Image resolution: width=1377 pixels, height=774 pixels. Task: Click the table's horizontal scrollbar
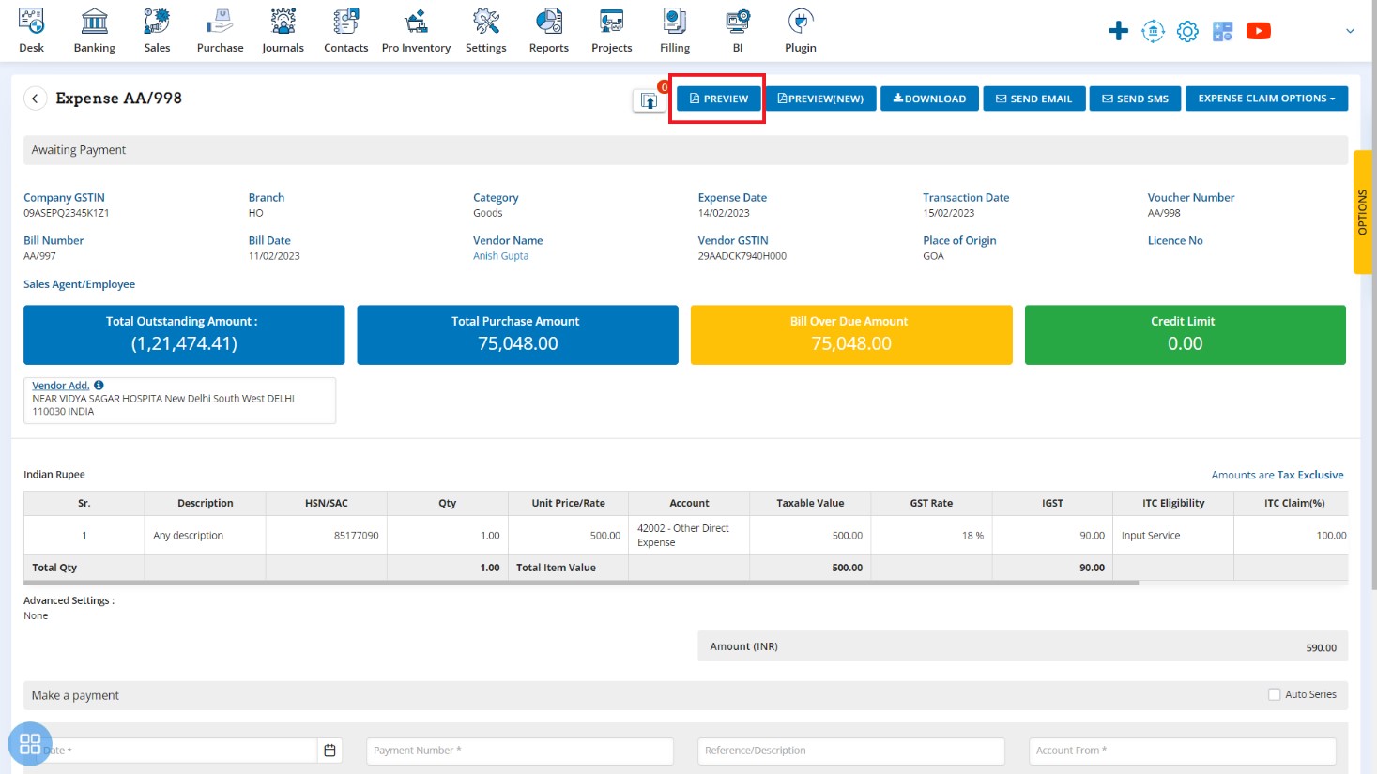(581, 584)
